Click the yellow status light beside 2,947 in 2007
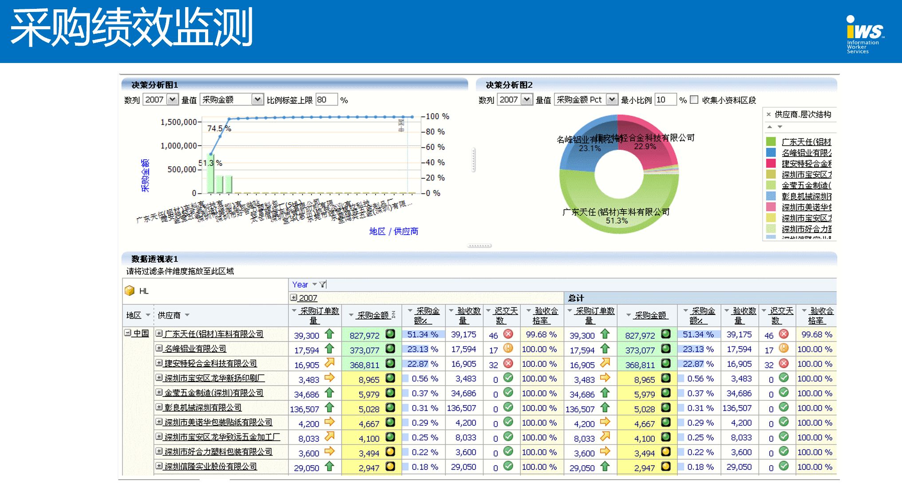The image size is (902, 496). point(390,466)
